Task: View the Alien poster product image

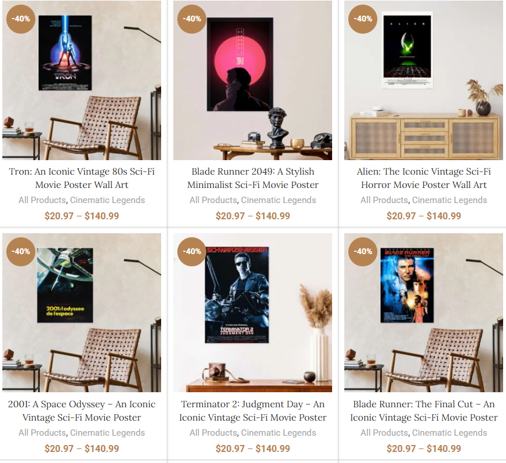Action: coord(423,80)
